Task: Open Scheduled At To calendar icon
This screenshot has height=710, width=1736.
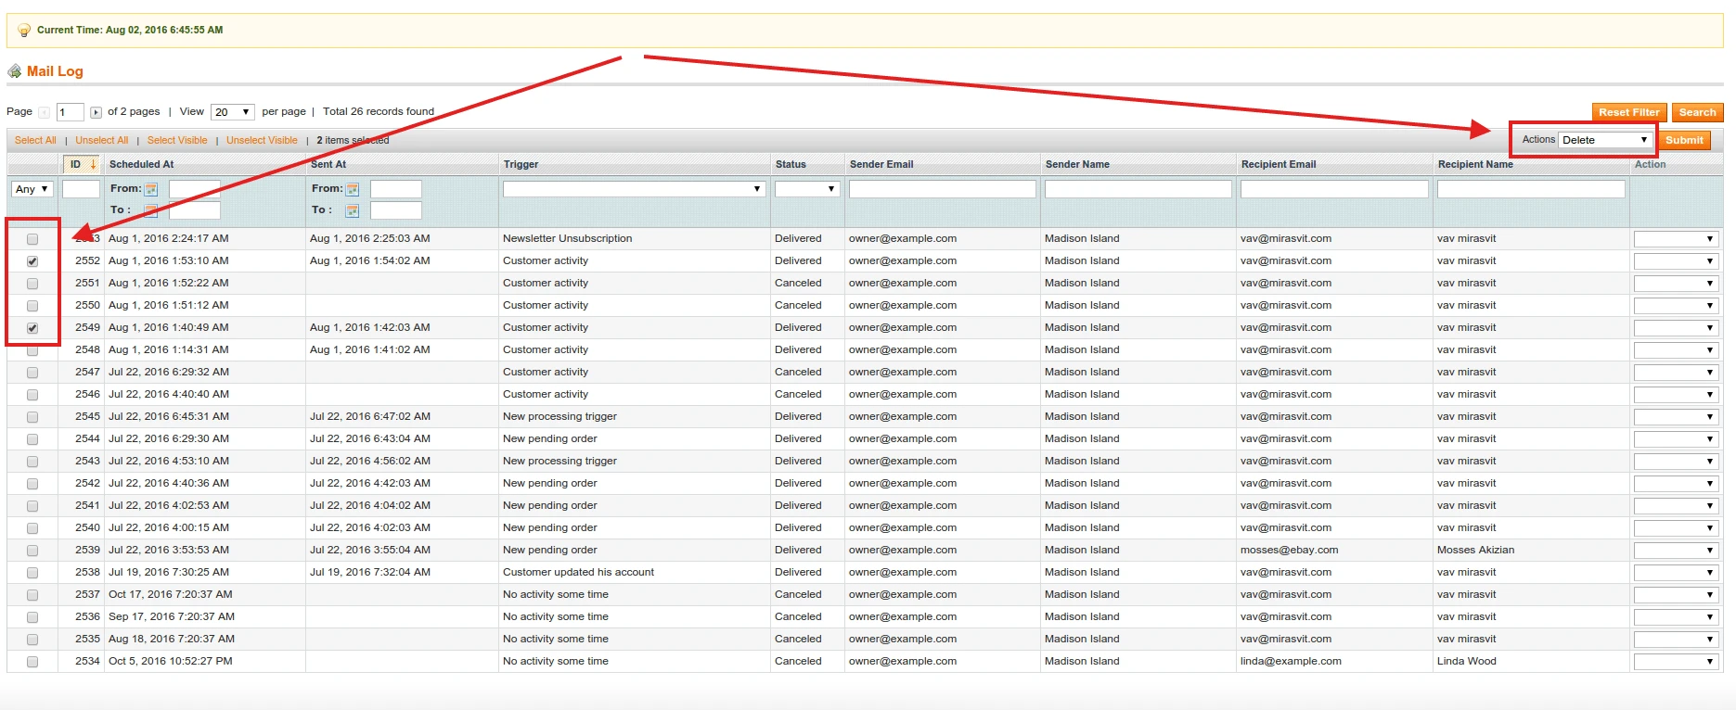Action: tap(151, 210)
